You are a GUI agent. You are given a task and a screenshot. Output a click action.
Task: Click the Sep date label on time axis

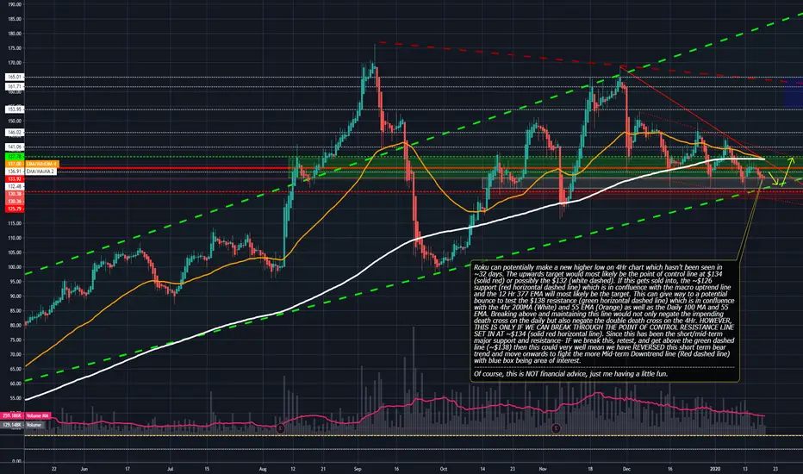click(x=358, y=468)
